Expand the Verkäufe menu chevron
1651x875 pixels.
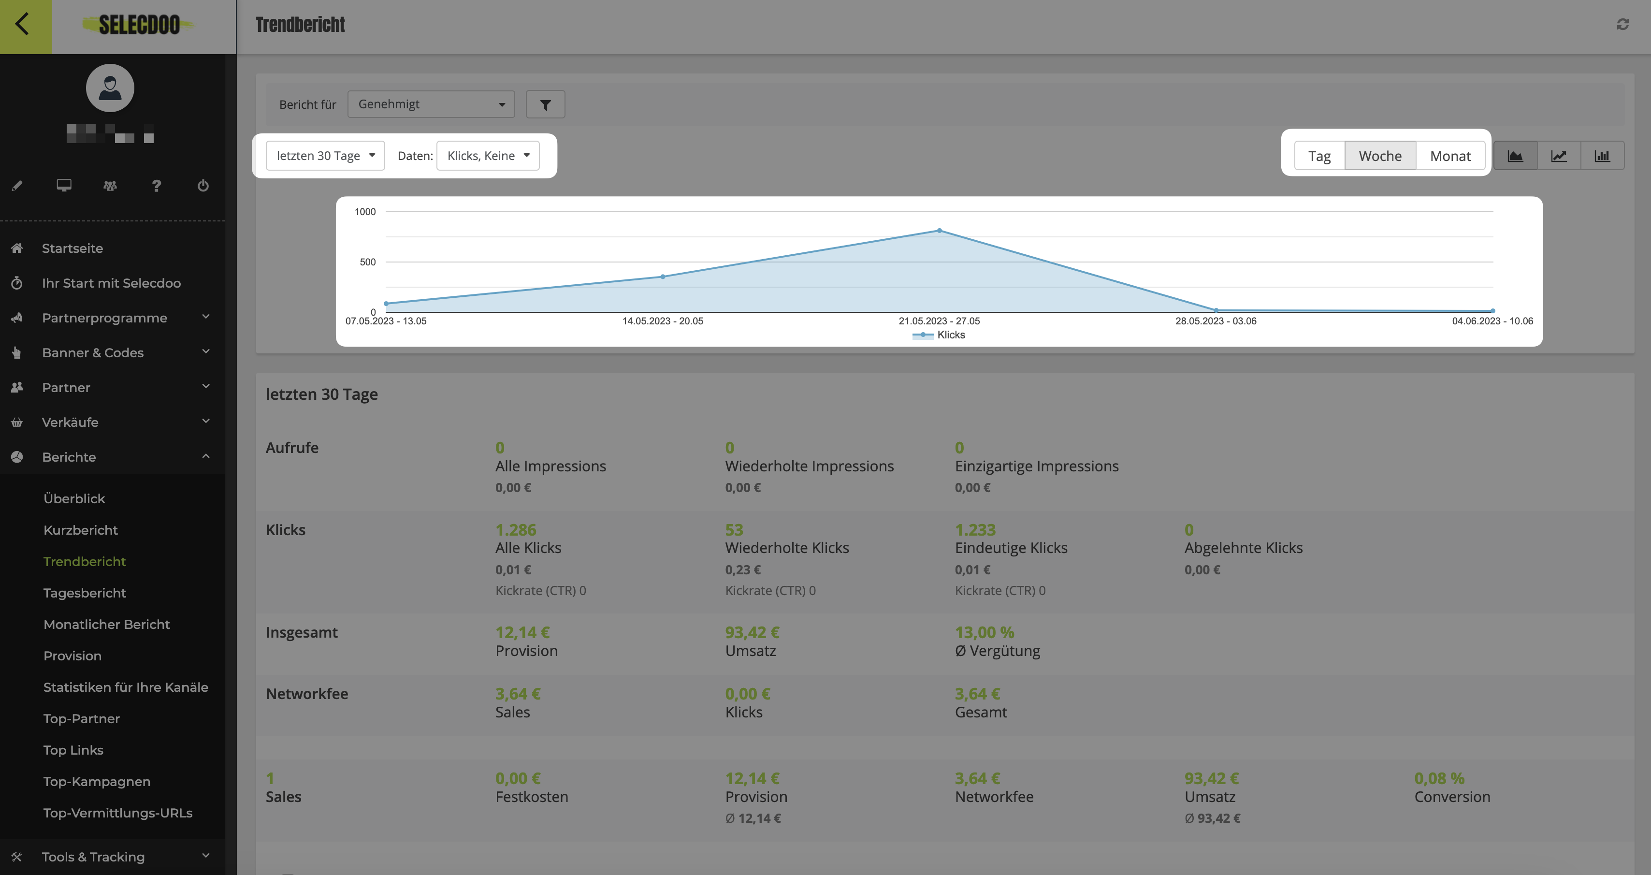pos(206,421)
